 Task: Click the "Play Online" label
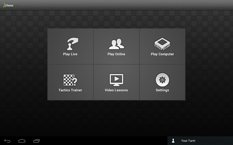[116, 54]
